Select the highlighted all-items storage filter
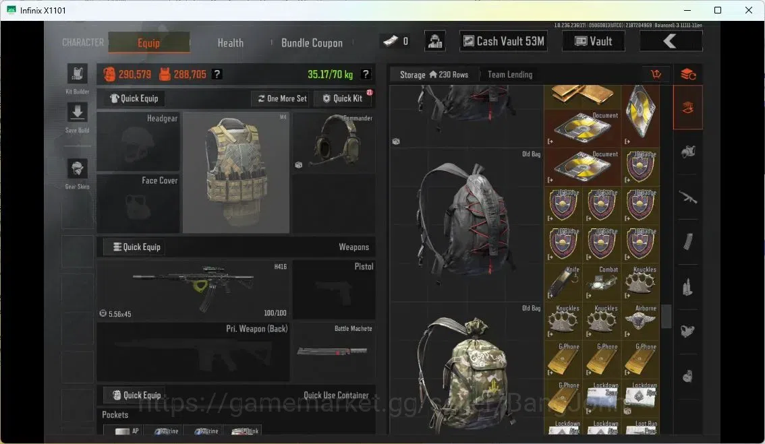 click(688, 108)
